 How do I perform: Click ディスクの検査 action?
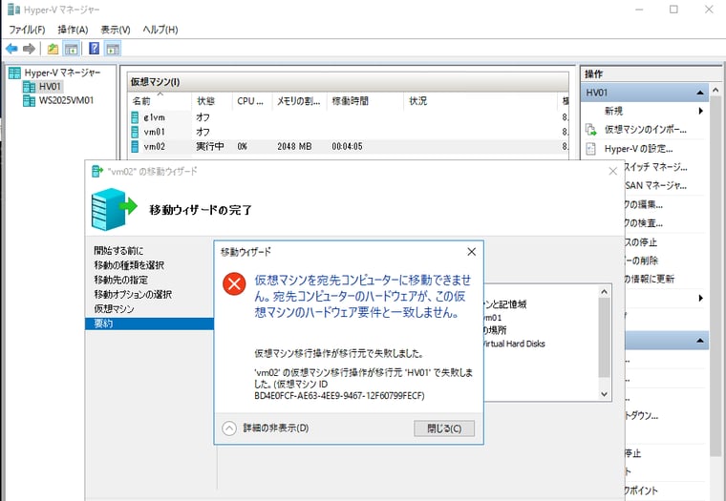643,223
